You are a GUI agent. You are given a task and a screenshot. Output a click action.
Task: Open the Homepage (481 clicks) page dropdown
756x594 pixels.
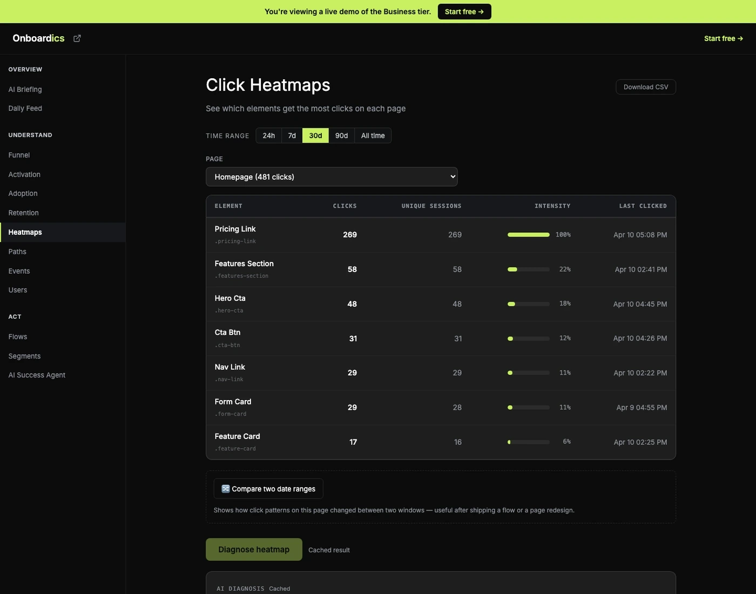[x=332, y=177]
